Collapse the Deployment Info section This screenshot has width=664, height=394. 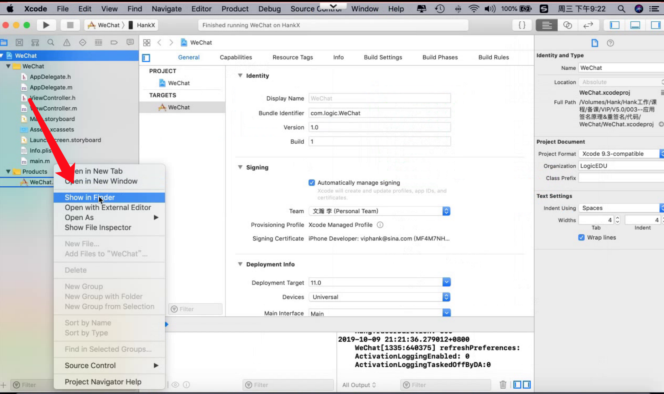pyautogui.click(x=240, y=264)
